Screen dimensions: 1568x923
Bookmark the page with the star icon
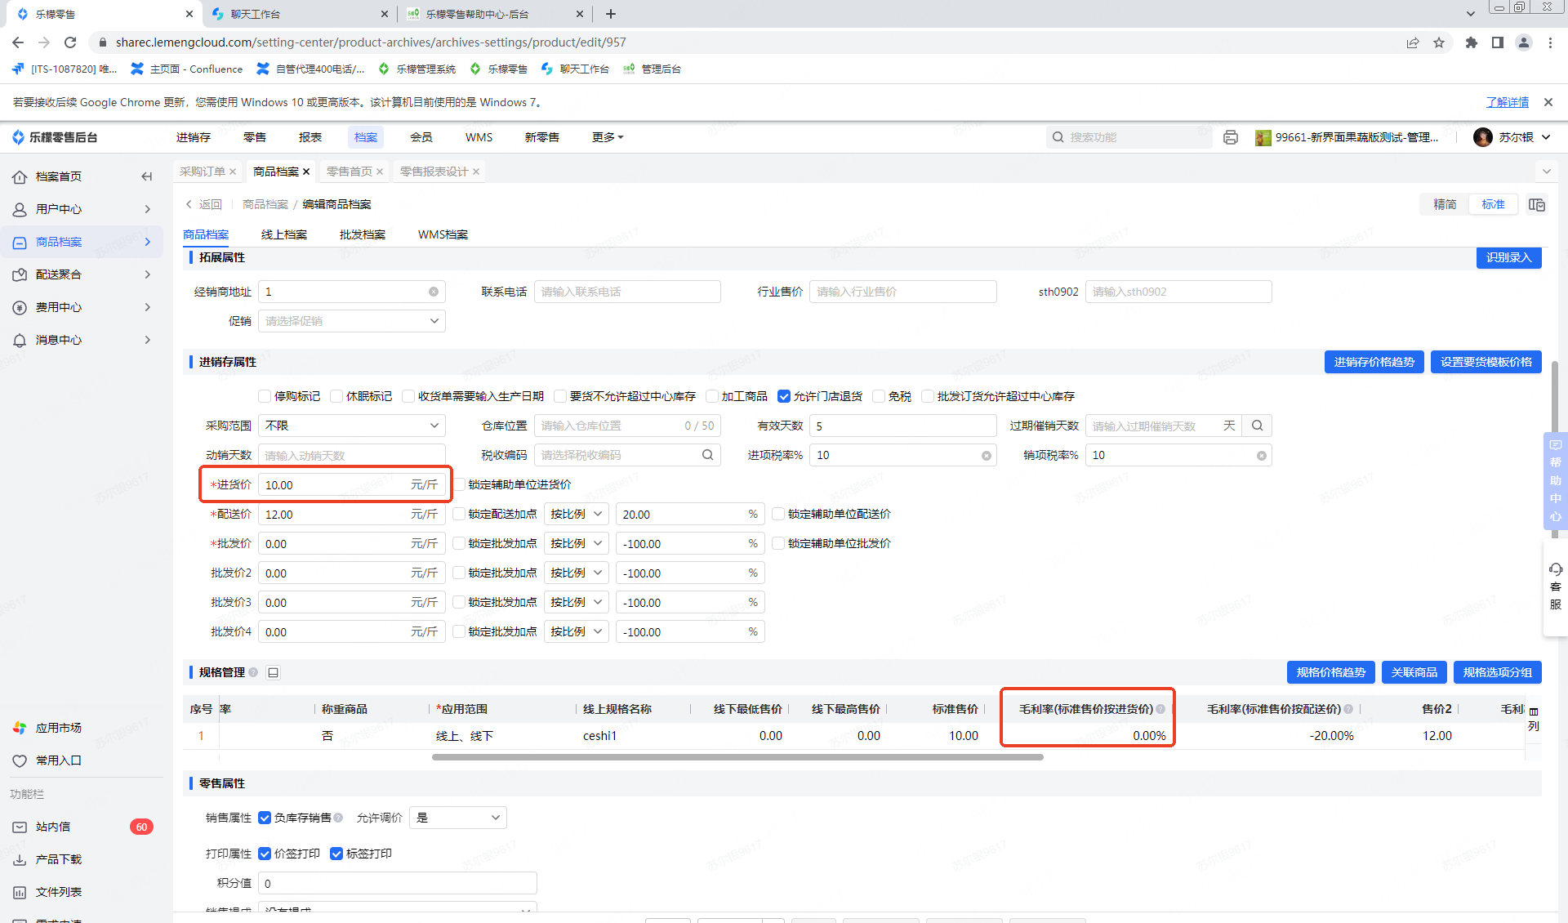(1439, 42)
